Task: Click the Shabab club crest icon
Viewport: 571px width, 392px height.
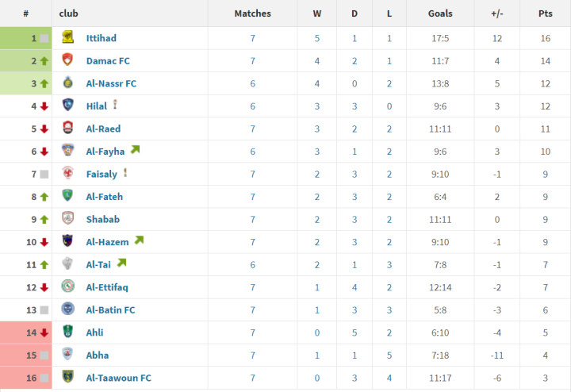Action: coord(67,219)
